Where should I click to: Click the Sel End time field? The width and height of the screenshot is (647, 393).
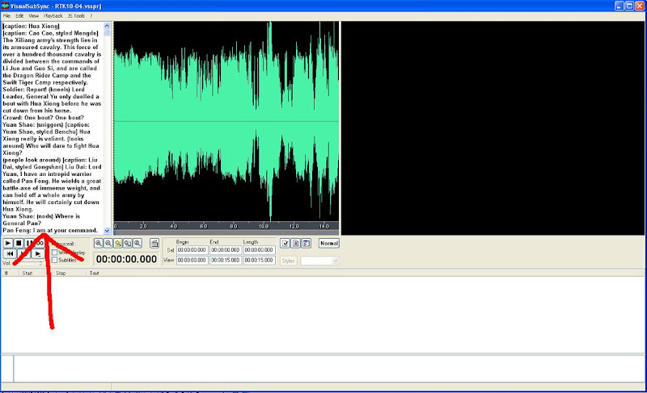(226, 250)
